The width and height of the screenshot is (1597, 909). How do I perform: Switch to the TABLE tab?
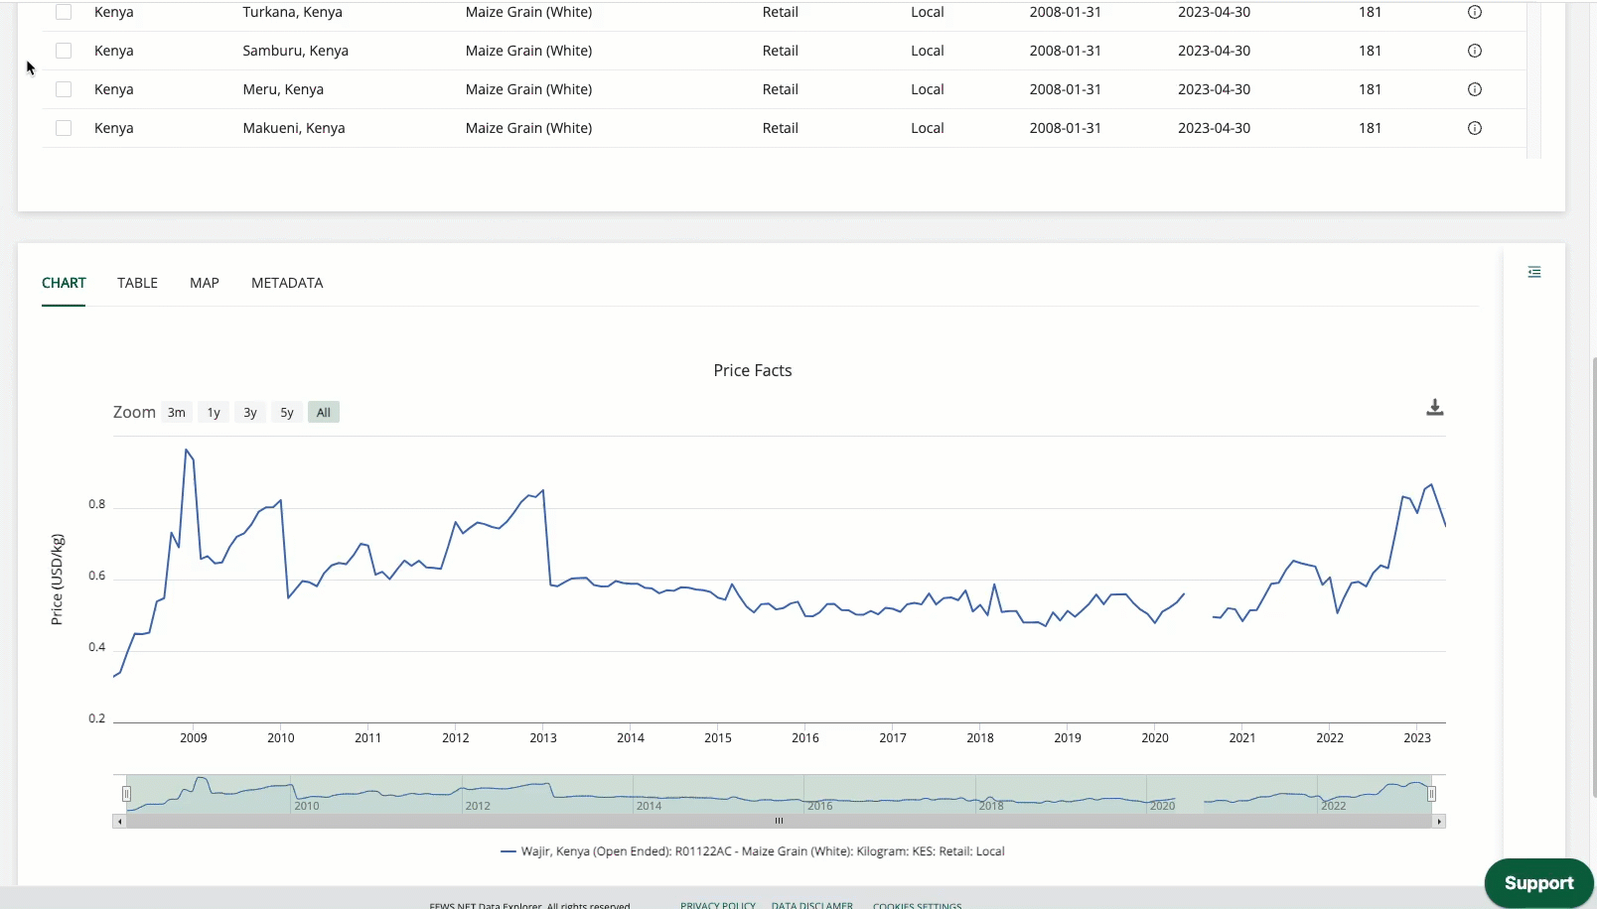click(137, 283)
